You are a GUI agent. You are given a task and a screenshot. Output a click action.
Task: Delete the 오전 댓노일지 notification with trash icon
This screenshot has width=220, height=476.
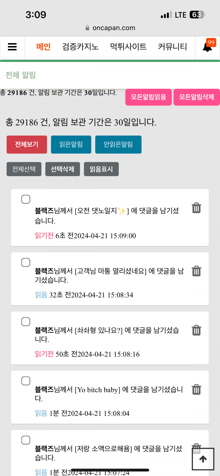click(x=196, y=208)
